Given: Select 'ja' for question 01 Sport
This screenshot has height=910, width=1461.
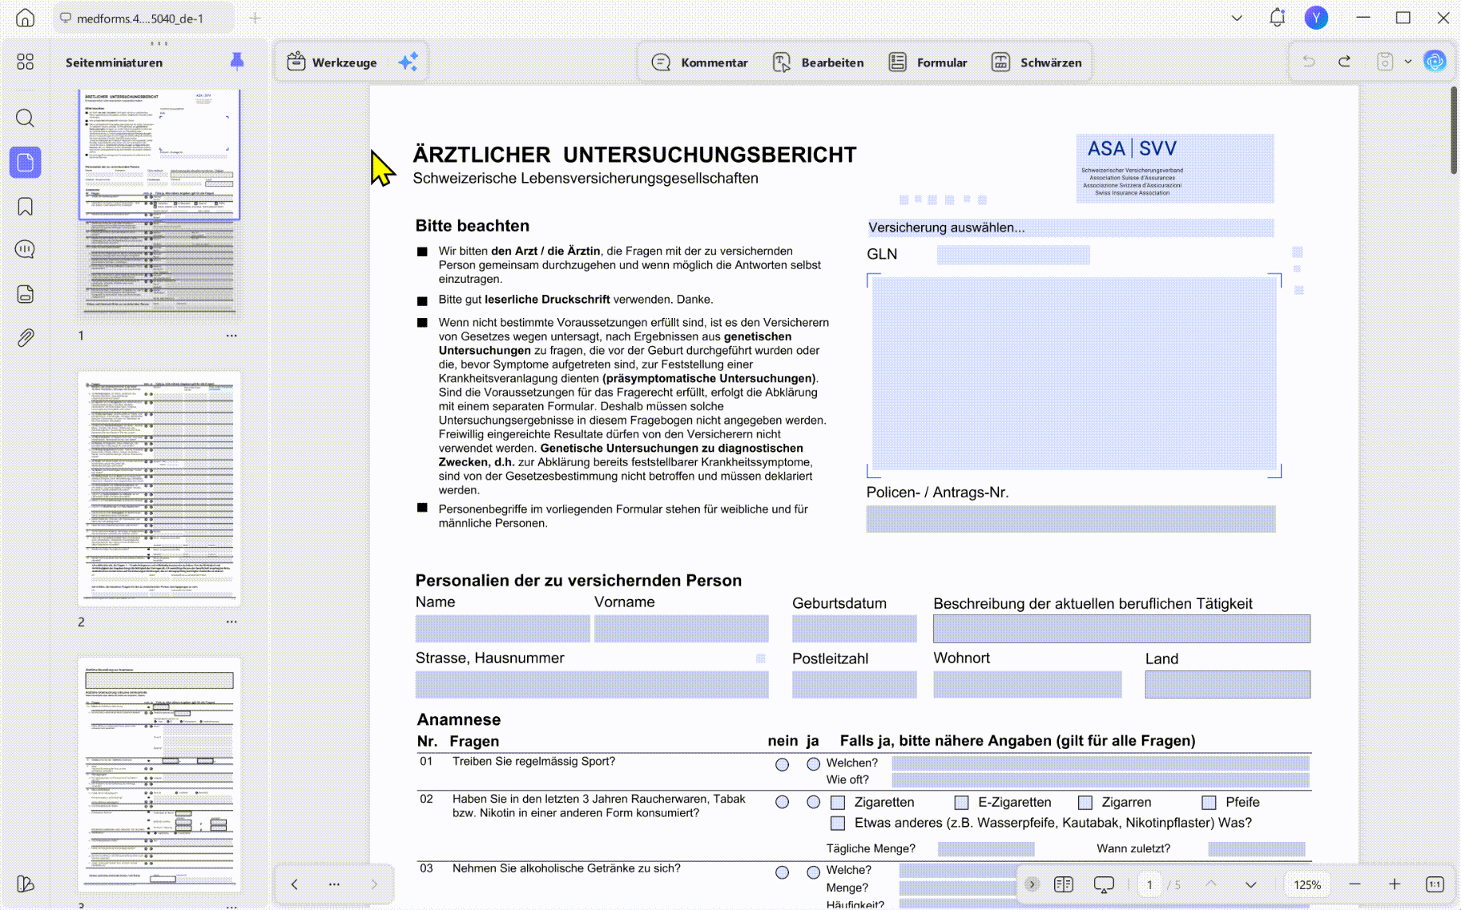Looking at the screenshot, I should tap(813, 764).
